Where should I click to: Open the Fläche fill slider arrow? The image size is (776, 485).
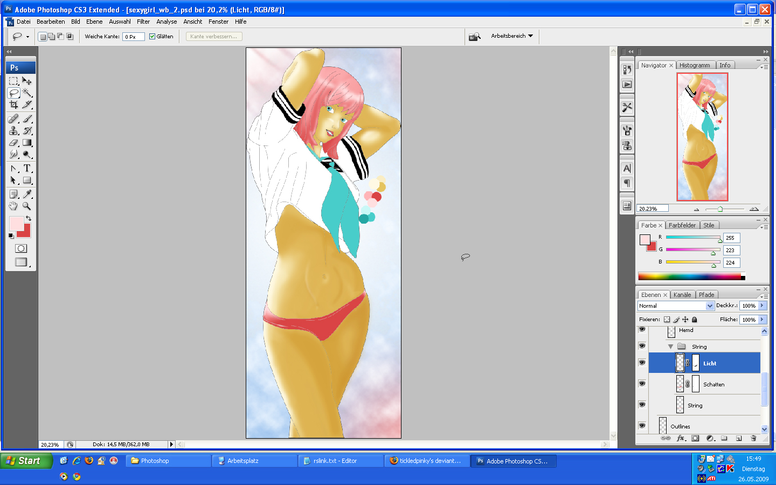coord(763,320)
